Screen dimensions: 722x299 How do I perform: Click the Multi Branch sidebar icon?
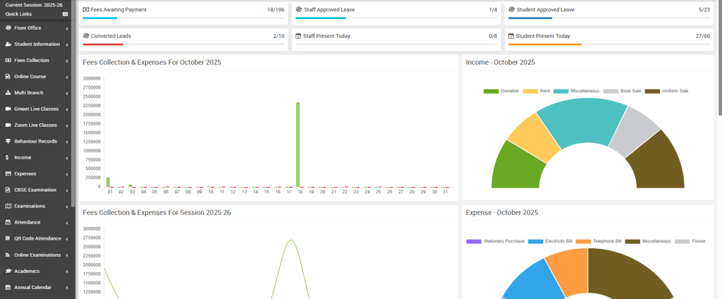[8, 93]
